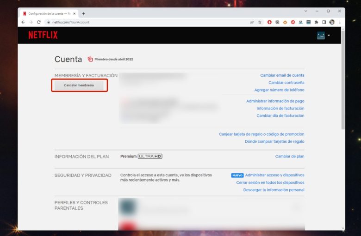Viewport: 361px width, 236px height.
Task: Open the tab search chevron
Action: (306, 11)
